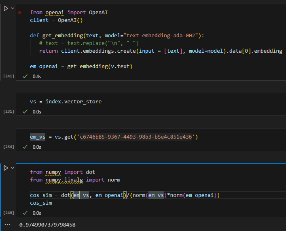The image size is (286, 231).
Task: Click the numpy.linalg import norm line
Action: 75,180
